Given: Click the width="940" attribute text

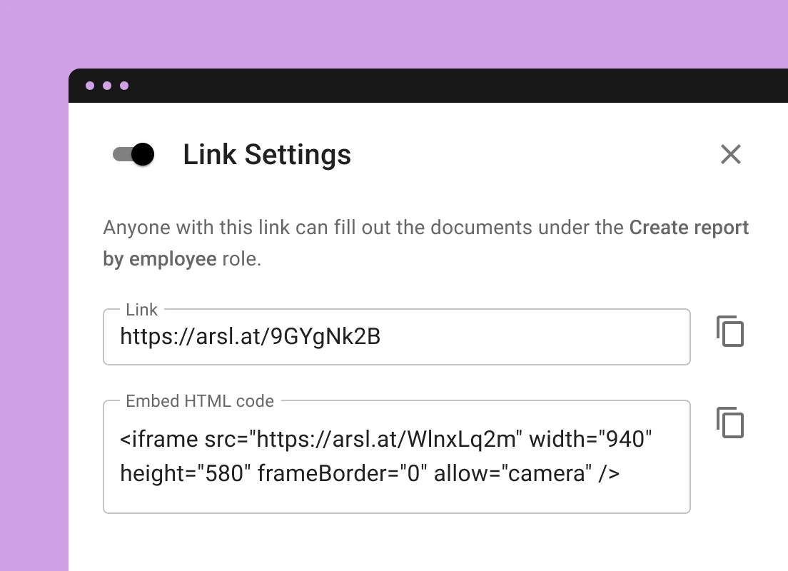Looking at the screenshot, I should pos(590,440).
